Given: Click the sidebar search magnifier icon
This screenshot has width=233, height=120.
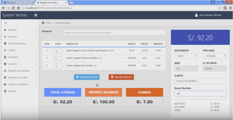Looking at the screenshot, I should tap(6, 23).
